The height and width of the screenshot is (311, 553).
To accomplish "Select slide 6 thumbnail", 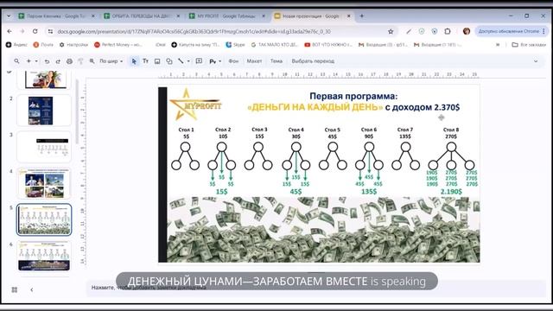I will 44,257.
